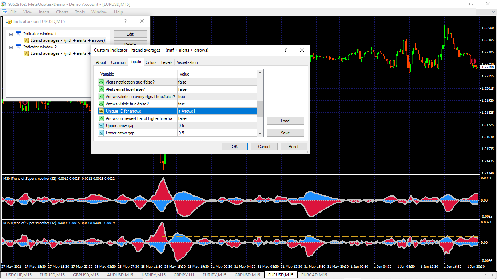Viewport: 497px width, 279px height.
Task: Open the Charts menu
Action: pyautogui.click(x=62, y=12)
